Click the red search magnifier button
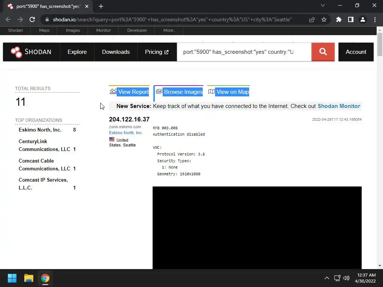 [x=323, y=52]
